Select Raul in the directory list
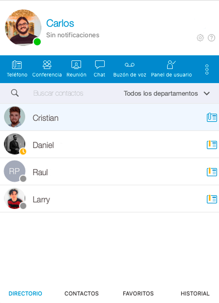This screenshot has height=303, width=219. (x=109, y=172)
